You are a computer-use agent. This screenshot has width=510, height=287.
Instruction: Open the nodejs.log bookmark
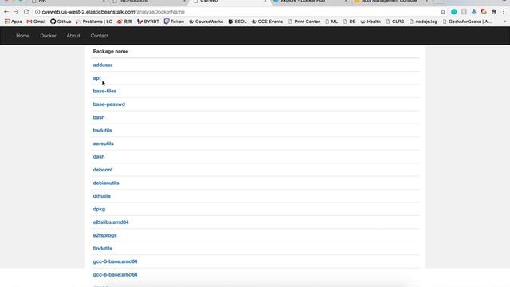coord(423,22)
